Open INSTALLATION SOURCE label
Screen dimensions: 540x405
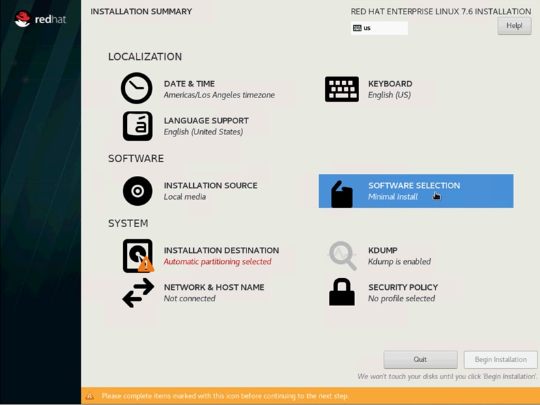click(210, 185)
